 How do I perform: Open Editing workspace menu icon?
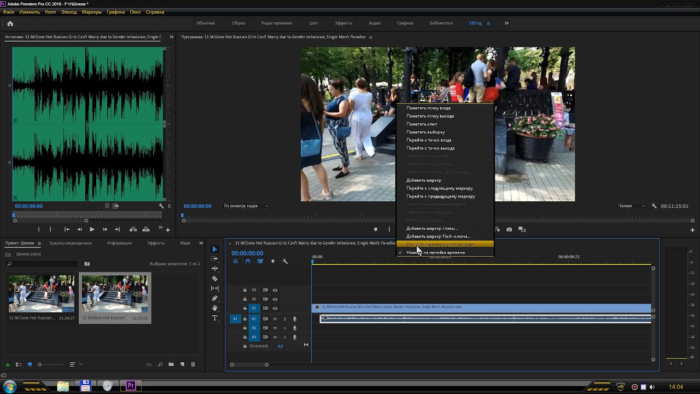[x=488, y=23]
